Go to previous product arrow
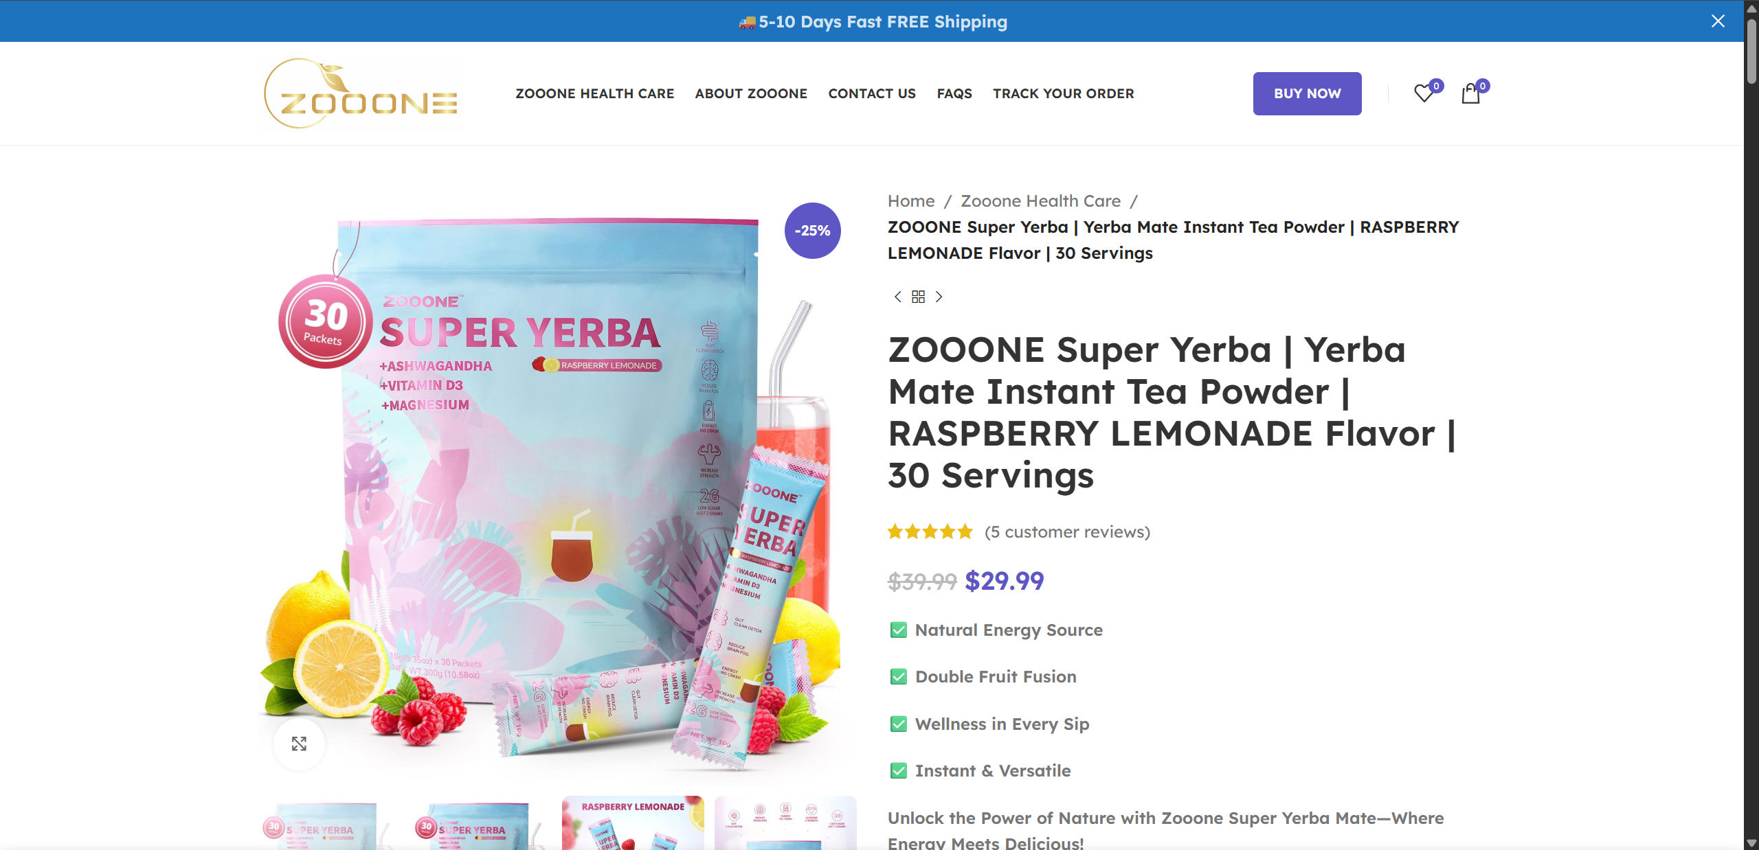Screen dimensions: 1759x850 pyautogui.click(x=897, y=297)
